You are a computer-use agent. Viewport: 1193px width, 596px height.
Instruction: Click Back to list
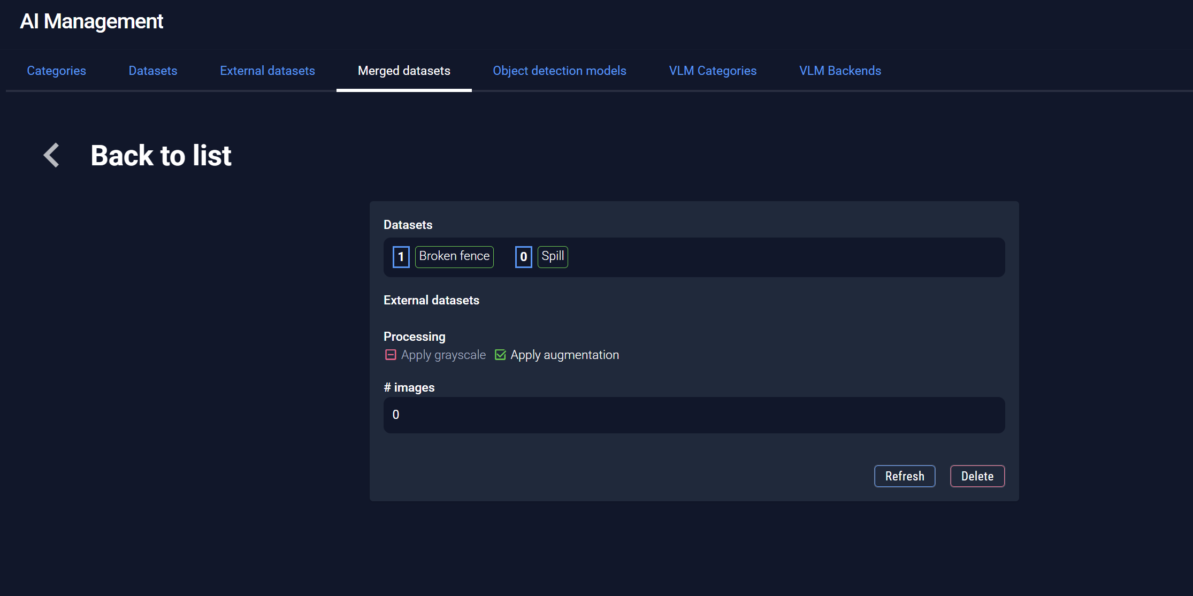click(161, 155)
